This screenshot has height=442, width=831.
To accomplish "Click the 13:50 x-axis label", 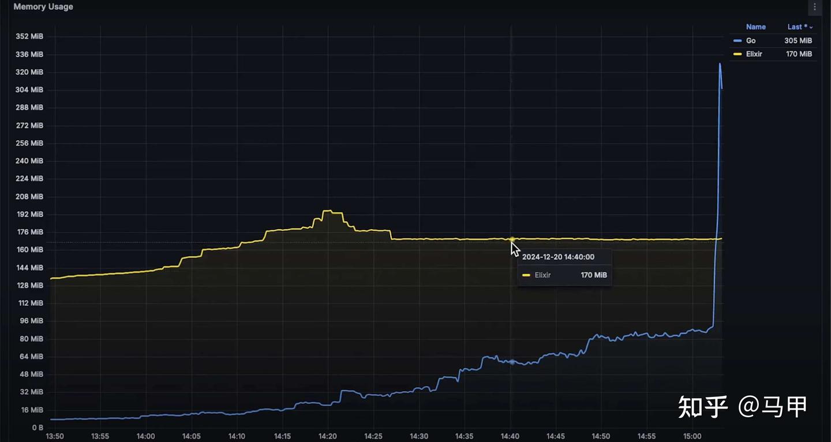I will [54, 437].
